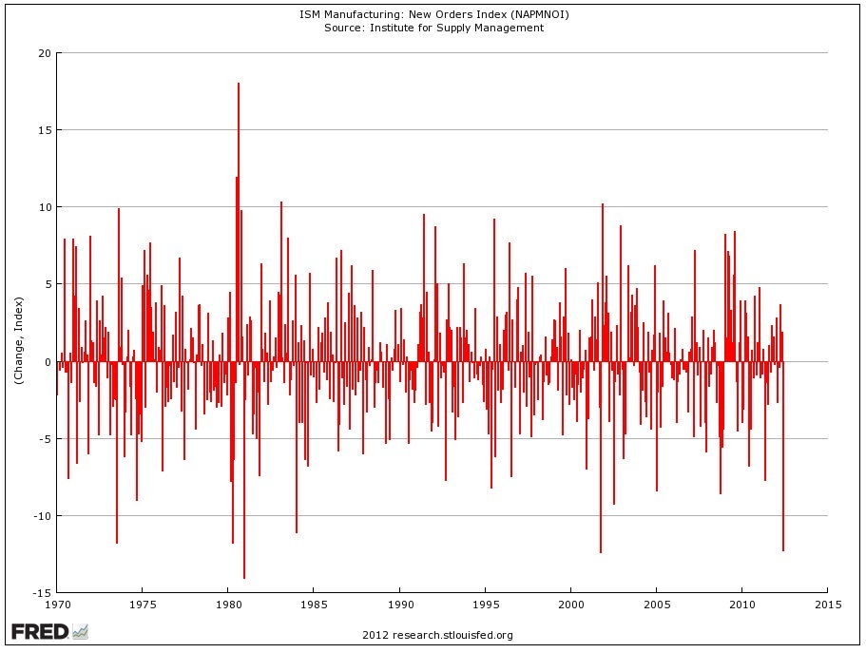Click the small line-chart icon beside FRED

point(80,631)
